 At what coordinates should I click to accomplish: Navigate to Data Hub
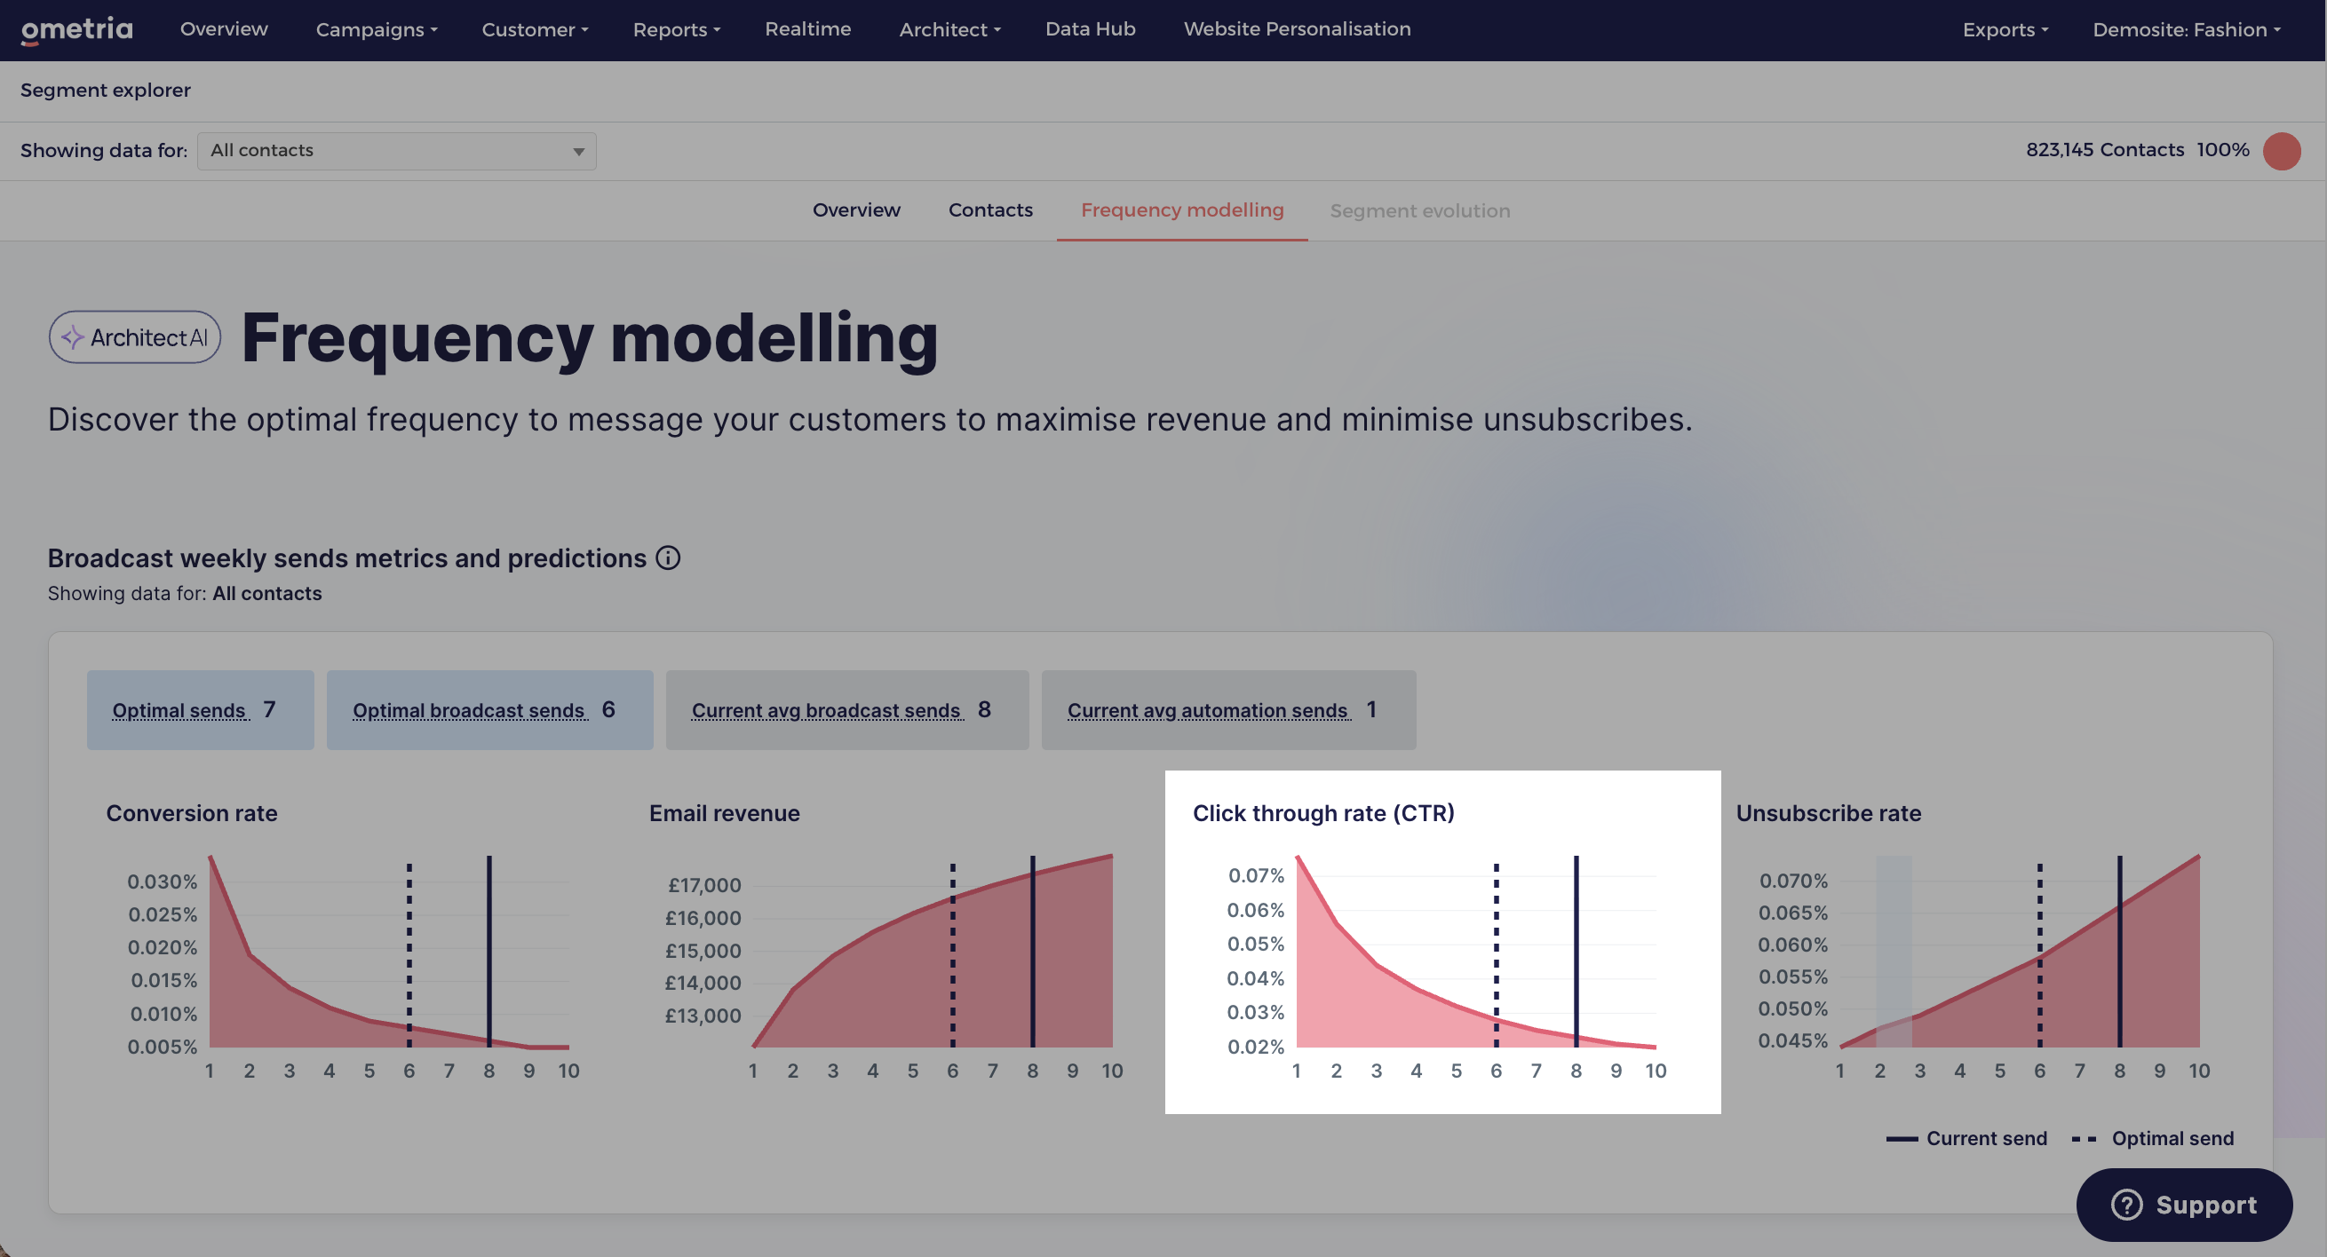[x=1091, y=29]
